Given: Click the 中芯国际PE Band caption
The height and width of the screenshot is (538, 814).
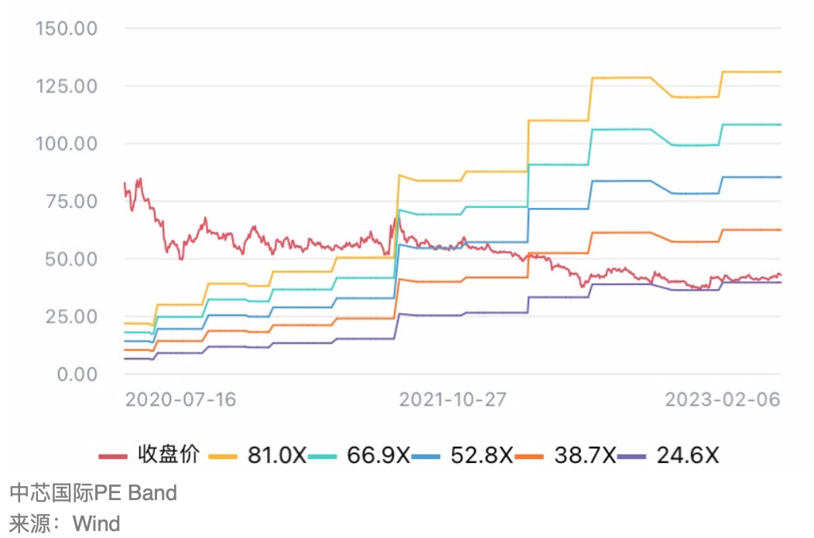Looking at the screenshot, I should tap(94, 492).
